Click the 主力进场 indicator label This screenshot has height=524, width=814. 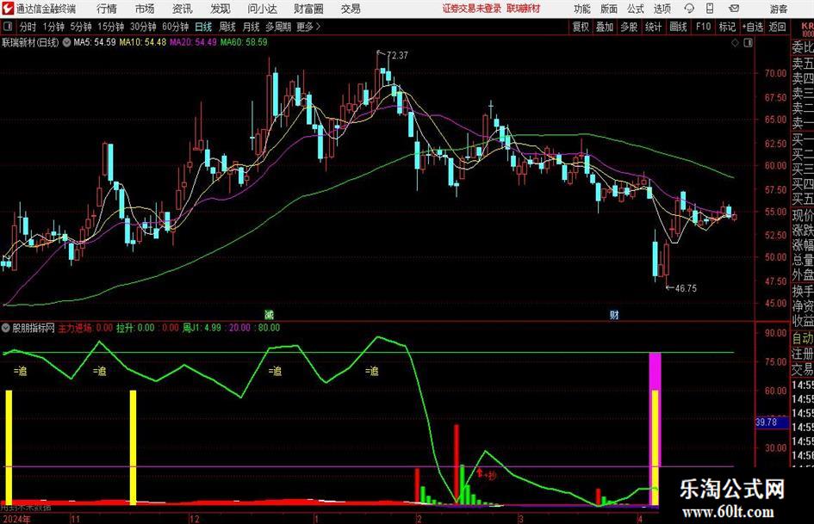(75, 328)
